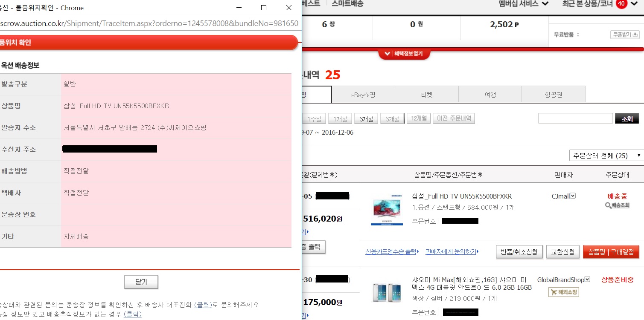The width and height of the screenshot is (644, 320).
Task: Select the 6개월 period filter
Action: coord(392,119)
